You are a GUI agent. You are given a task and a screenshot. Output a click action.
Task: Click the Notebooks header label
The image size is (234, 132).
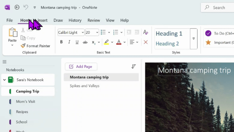coord(15,70)
